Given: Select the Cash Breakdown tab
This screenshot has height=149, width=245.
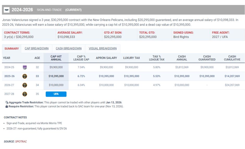Looking at the screenshot, I should [69, 49].
